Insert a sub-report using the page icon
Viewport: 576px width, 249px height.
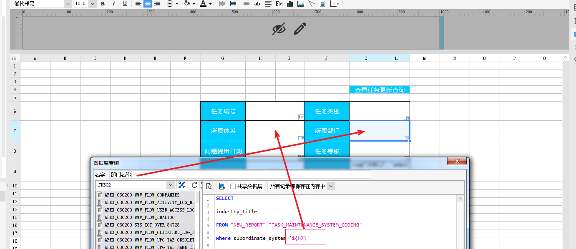[x=322, y=4]
